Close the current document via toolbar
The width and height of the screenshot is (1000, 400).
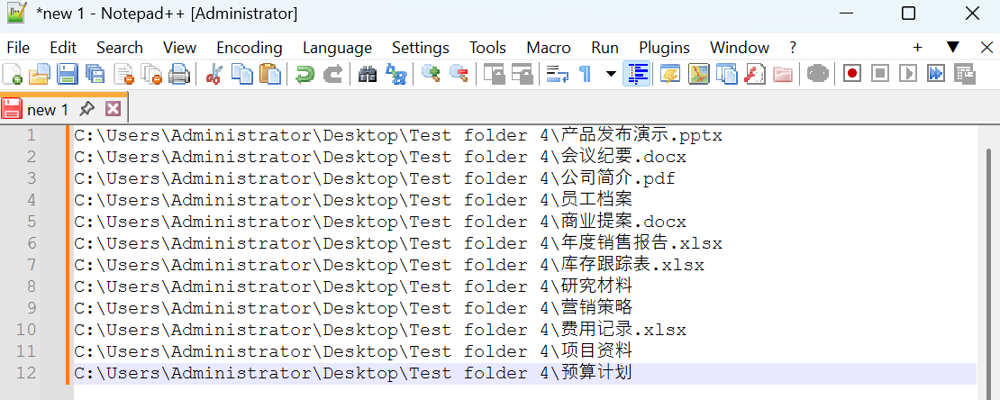click(123, 74)
